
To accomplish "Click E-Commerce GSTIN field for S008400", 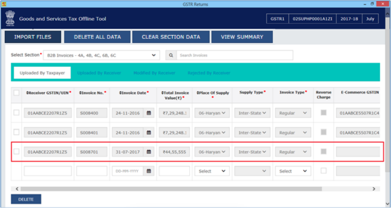I will click(x=358, y=113).
